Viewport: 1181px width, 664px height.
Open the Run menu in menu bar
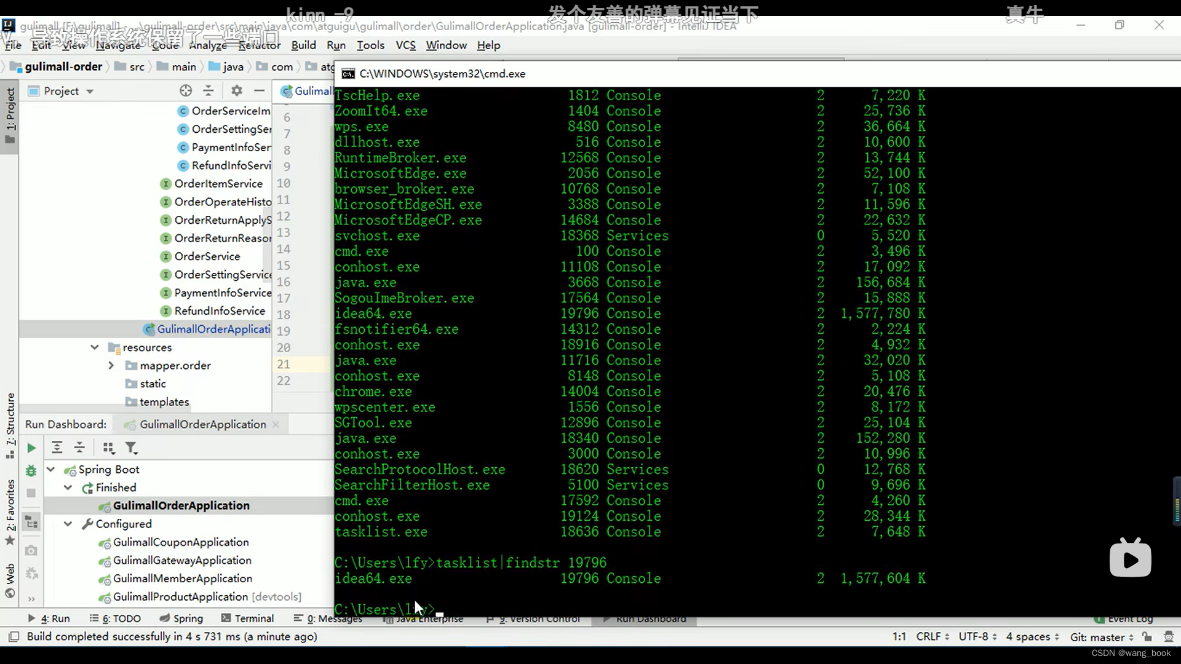336,45
